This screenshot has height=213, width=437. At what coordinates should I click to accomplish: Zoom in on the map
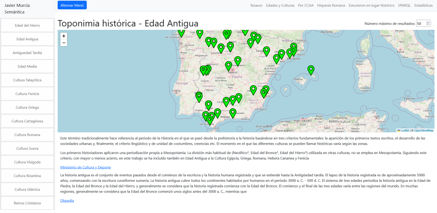point(64,36)
